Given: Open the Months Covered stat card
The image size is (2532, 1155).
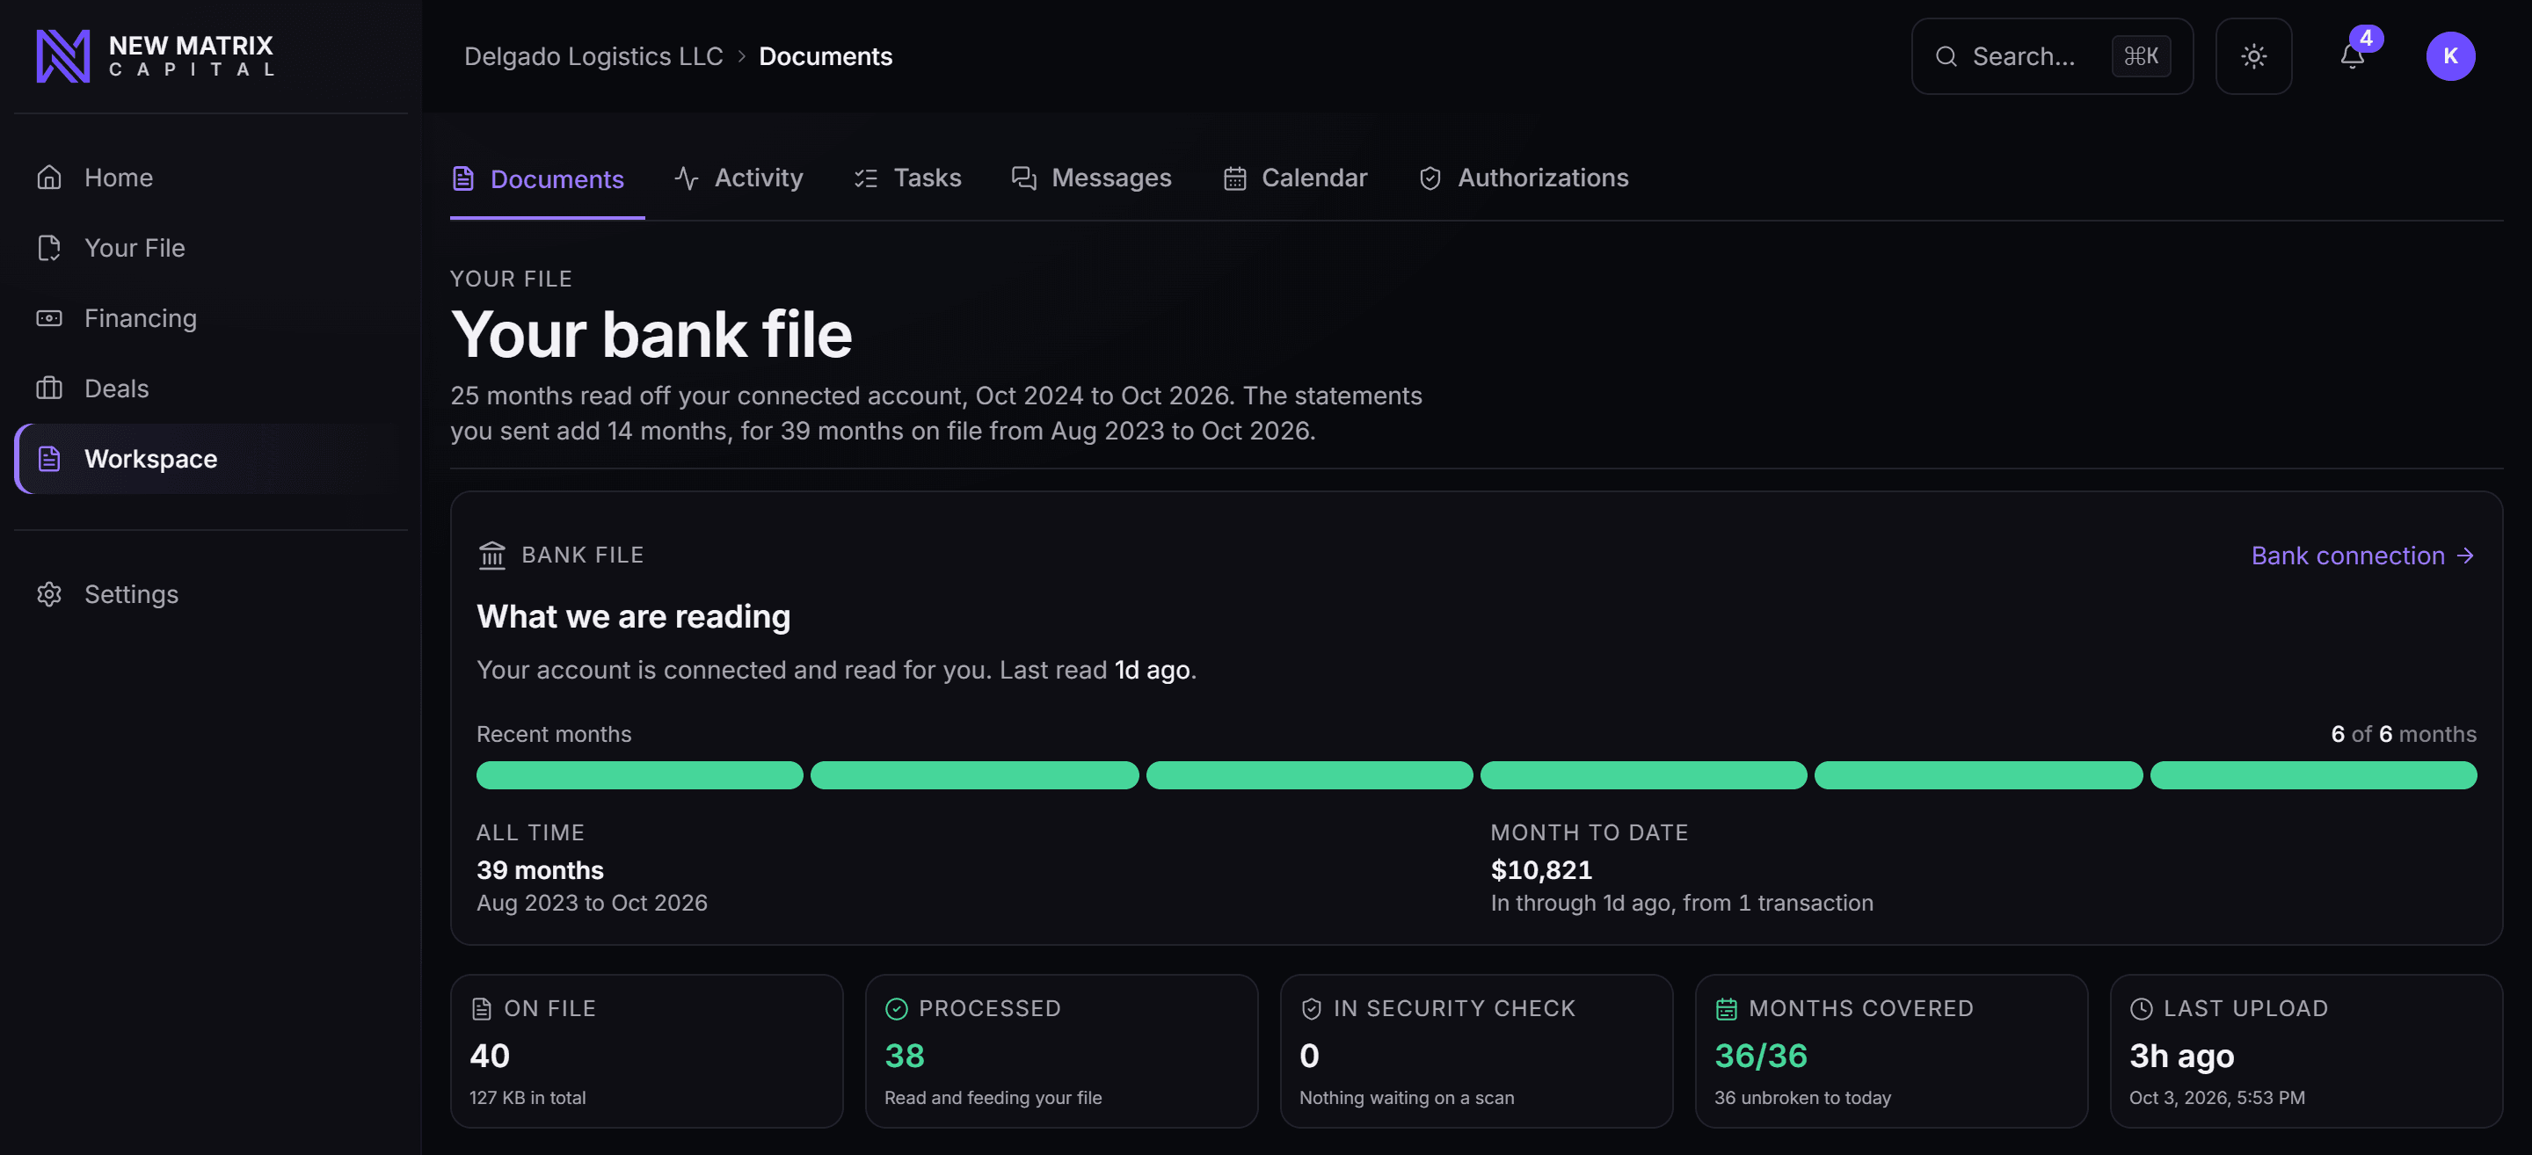Looking at the screenshot, I should 1890,1050.
